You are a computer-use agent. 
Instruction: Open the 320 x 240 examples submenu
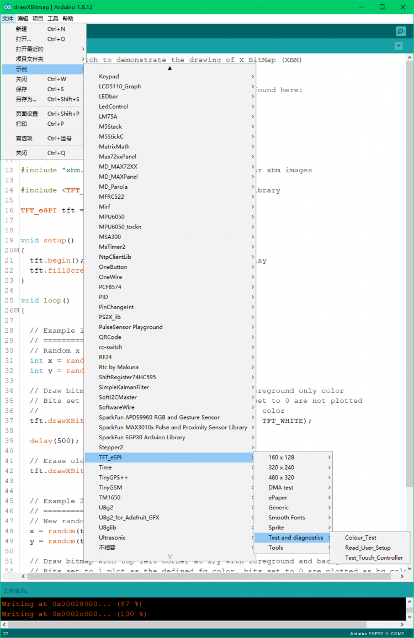pyautogui.click(x=293, y=467)
